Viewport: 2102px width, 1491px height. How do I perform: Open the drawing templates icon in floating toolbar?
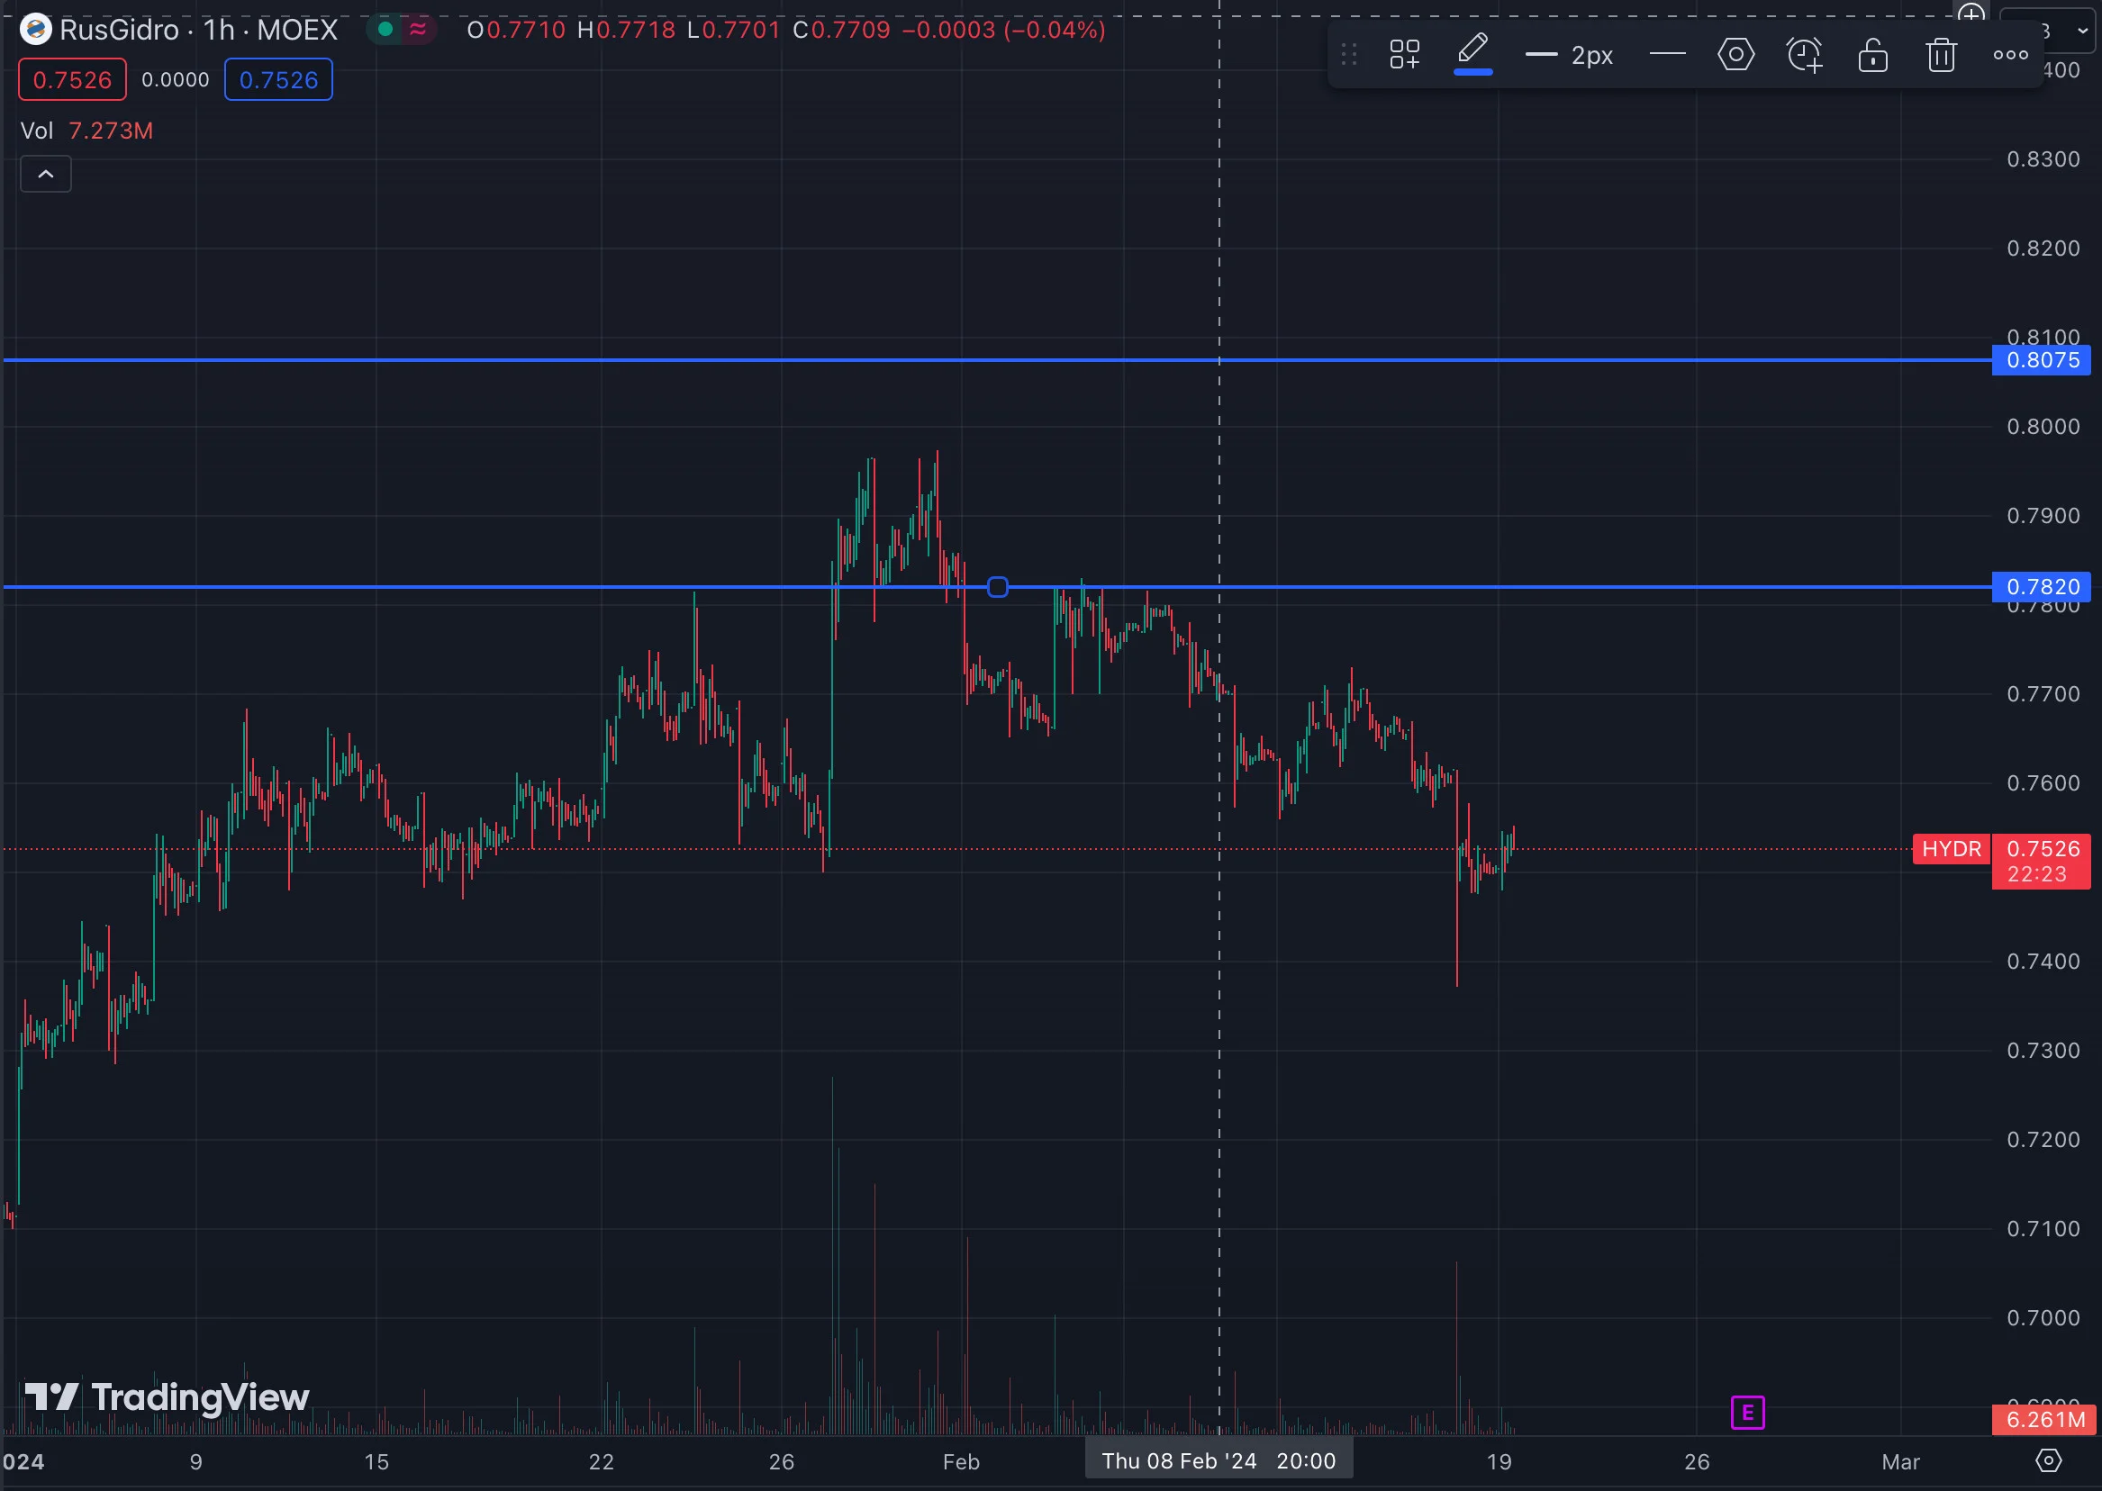click(1404, 55)
